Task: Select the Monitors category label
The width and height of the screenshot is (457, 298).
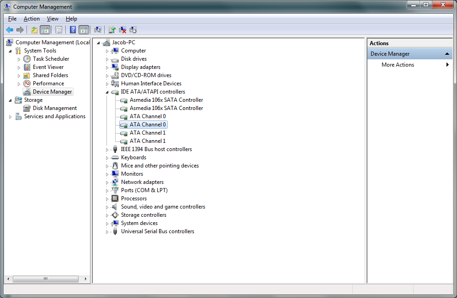Action: [x=132, y=174]
